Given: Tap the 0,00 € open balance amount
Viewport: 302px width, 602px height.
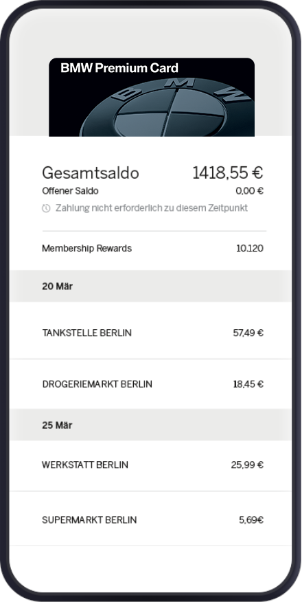Looking at the screenshot, I should point(250,191).
